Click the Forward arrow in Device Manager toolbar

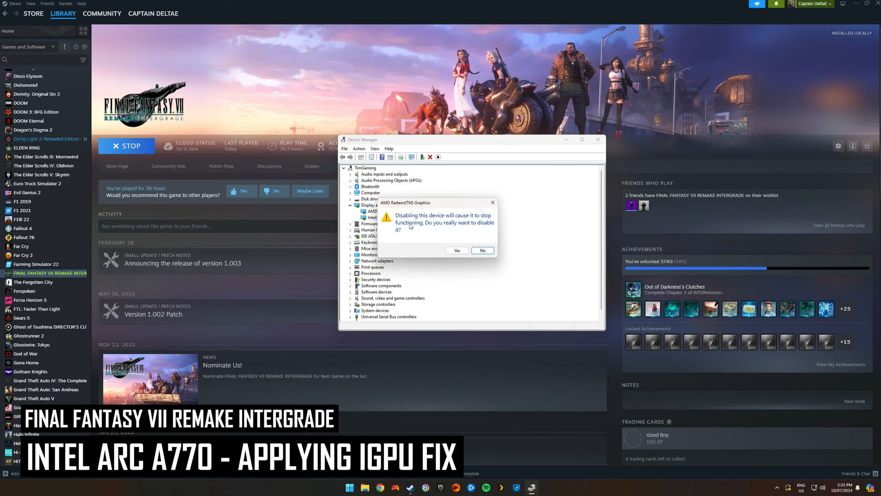tap(350, 157)
